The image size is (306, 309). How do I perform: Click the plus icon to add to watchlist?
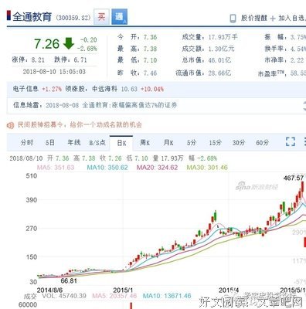[273, 19]
